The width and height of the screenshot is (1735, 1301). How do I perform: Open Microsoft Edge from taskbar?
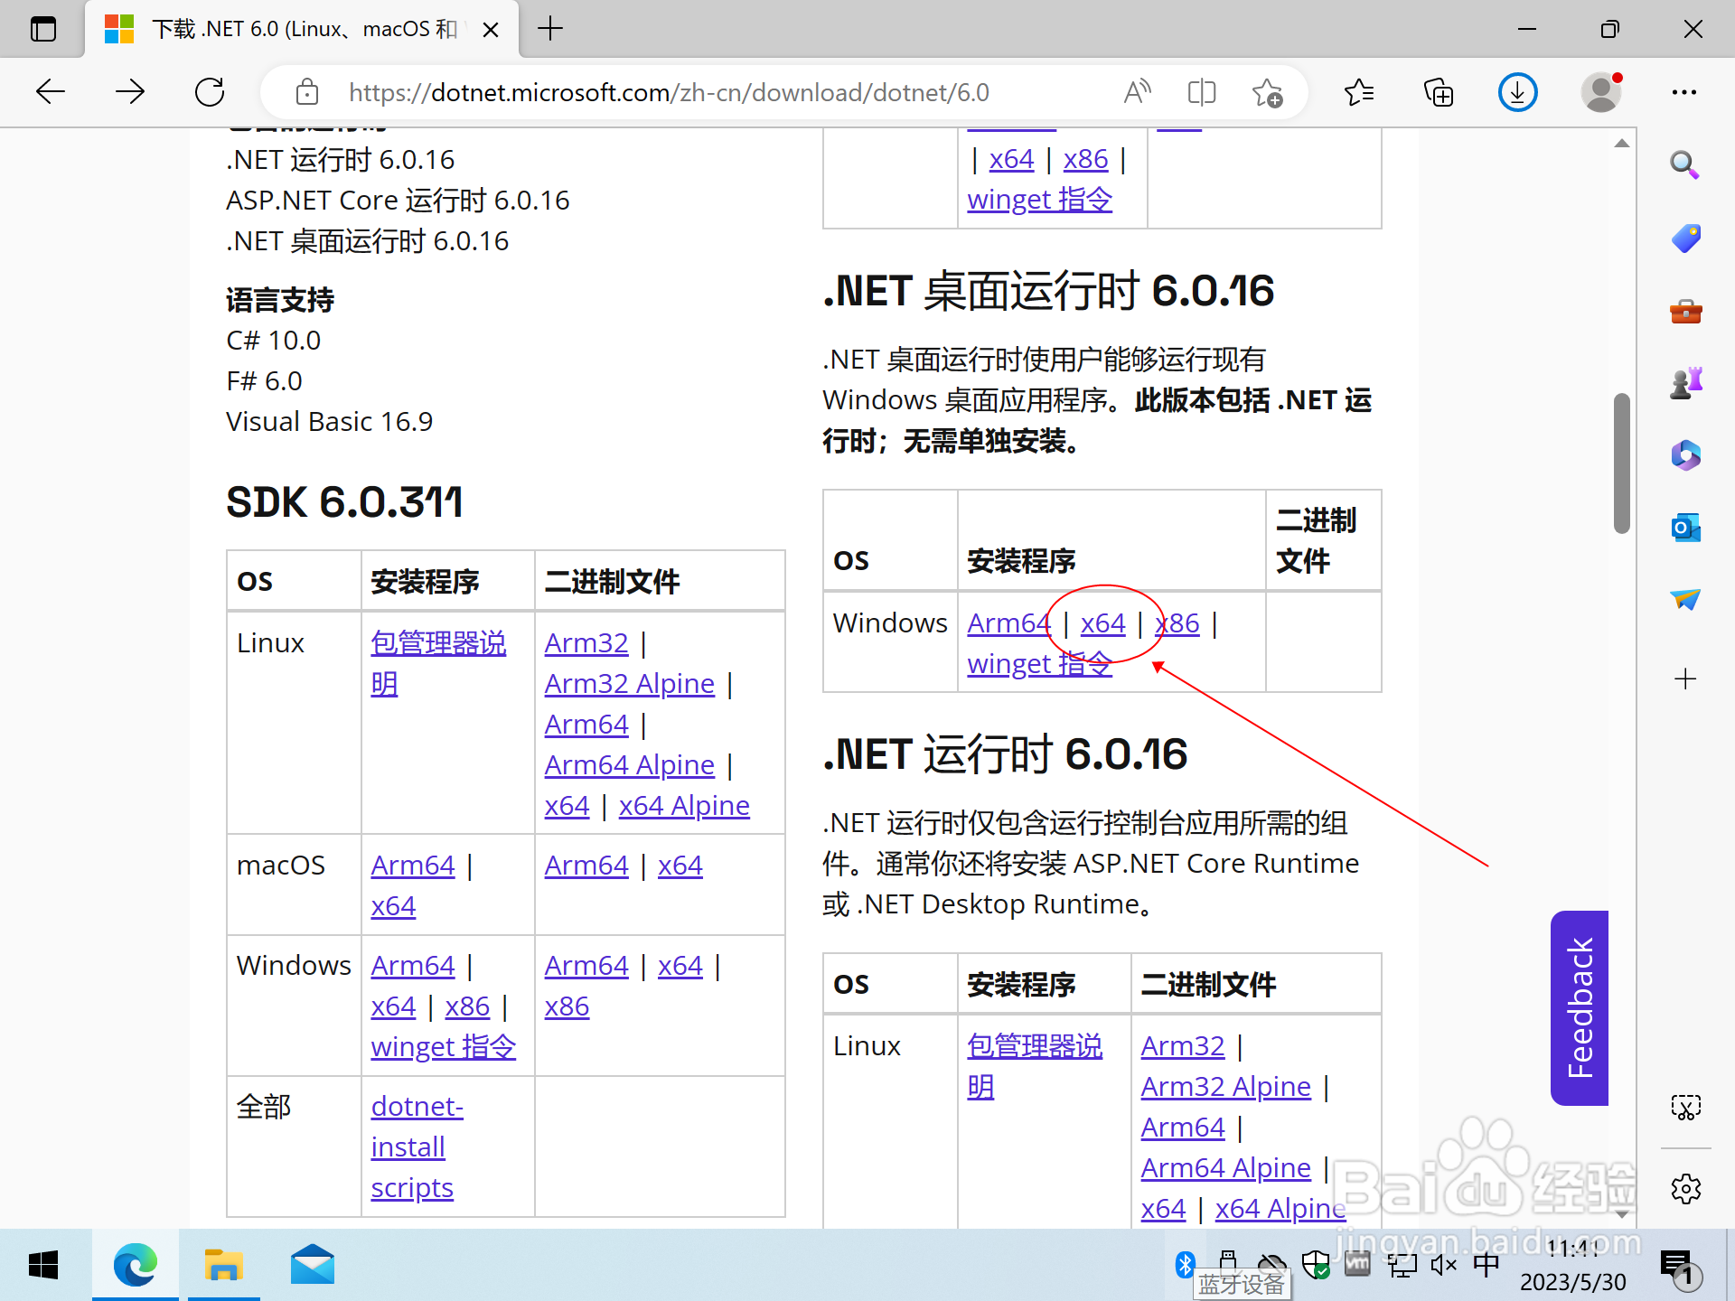coord(136,1265)
